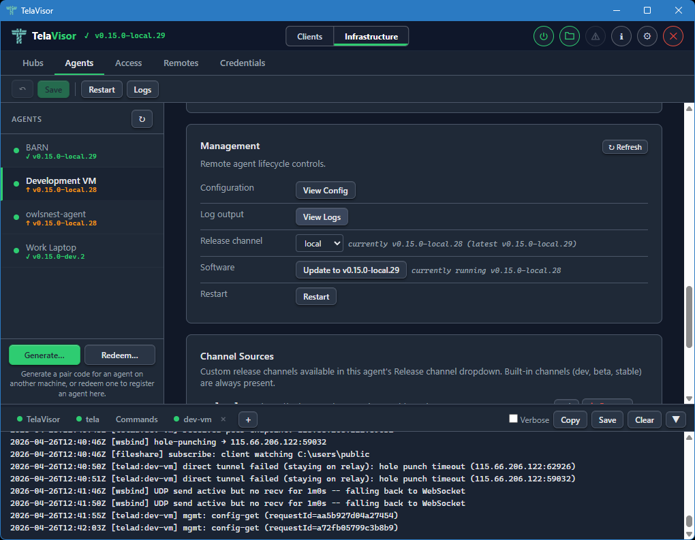Open the Release channel dropdown
Image resolution: width=695 pixels, height=540 pixels.
click(x=320, y=243)
